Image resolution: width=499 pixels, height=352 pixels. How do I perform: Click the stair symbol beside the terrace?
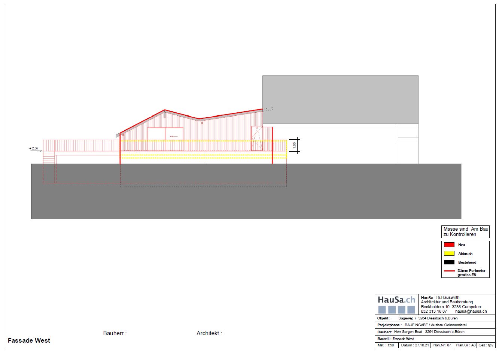click(49, 157)
